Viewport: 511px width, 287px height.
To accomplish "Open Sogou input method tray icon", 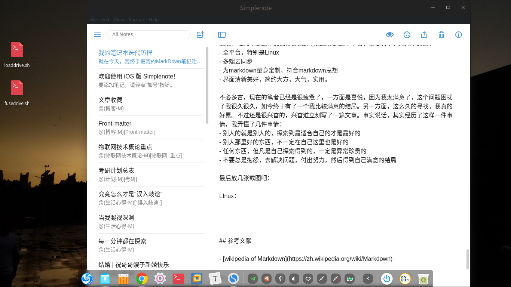I will pyautogui.click(x=267, y=278).
